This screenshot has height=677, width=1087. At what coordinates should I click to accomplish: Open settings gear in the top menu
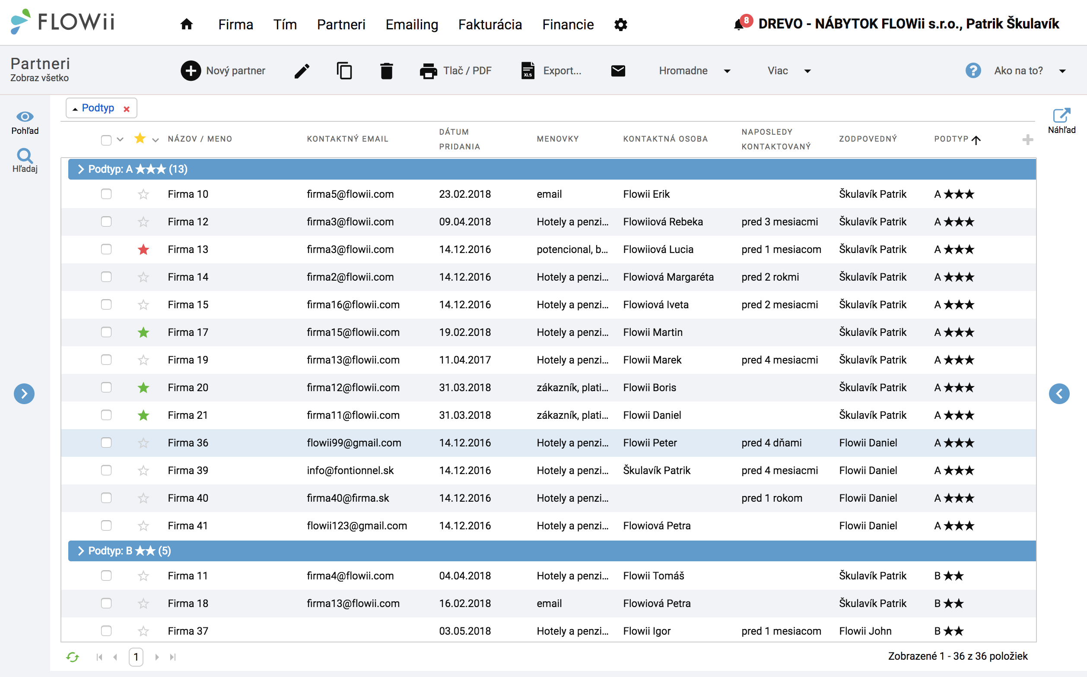coord(620,25)
